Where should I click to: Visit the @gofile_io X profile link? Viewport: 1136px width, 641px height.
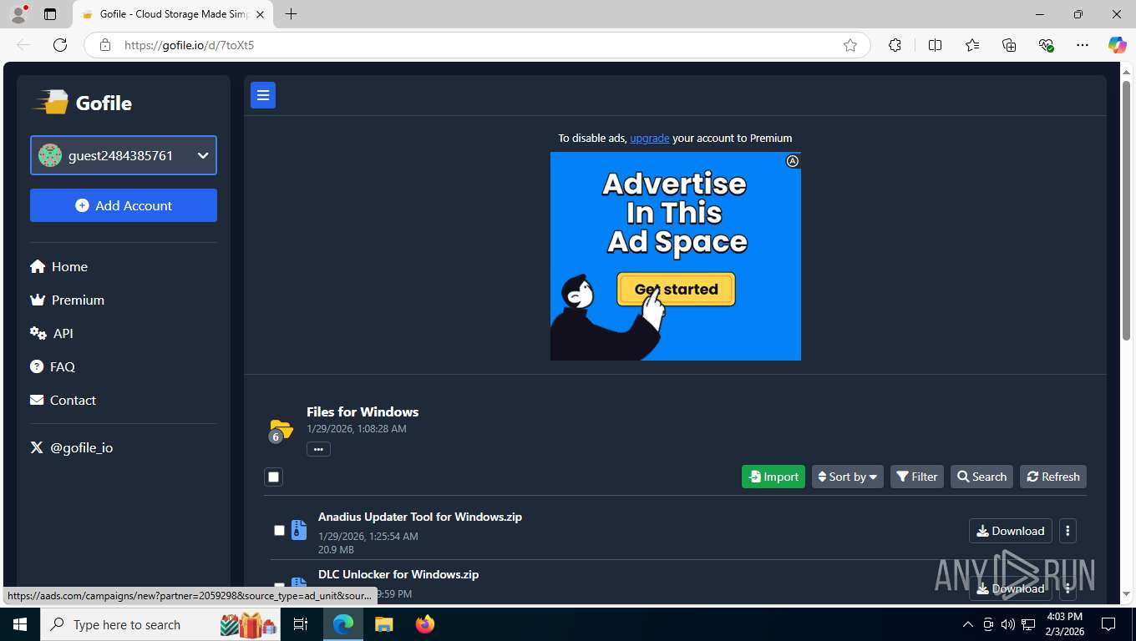tap(72, 447)
